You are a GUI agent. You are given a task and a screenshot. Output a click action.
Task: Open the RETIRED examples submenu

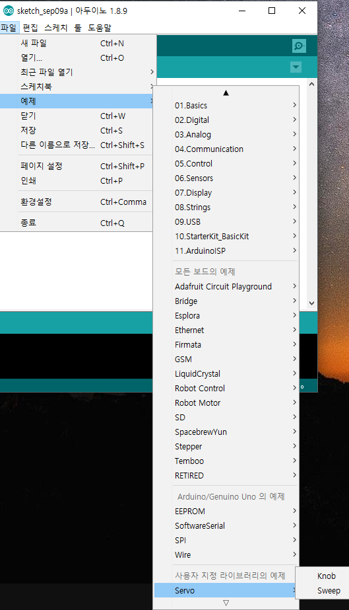click(x=226, y=475)
